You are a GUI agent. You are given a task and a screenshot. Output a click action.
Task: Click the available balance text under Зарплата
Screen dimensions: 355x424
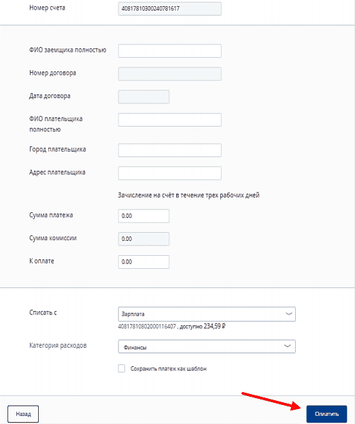[171, 327]
